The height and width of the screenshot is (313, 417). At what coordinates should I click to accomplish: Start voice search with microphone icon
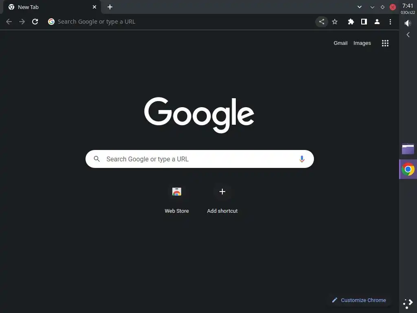pos(302,159)
